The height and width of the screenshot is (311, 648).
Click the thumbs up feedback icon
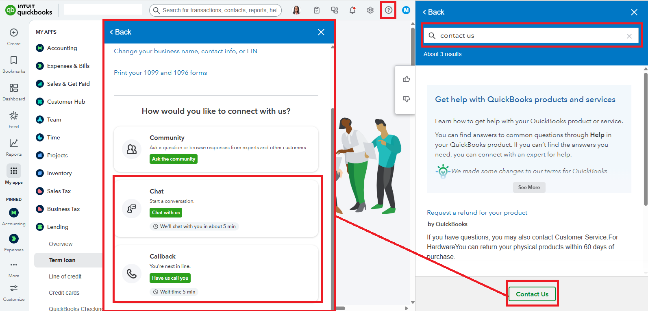[406, 79]
